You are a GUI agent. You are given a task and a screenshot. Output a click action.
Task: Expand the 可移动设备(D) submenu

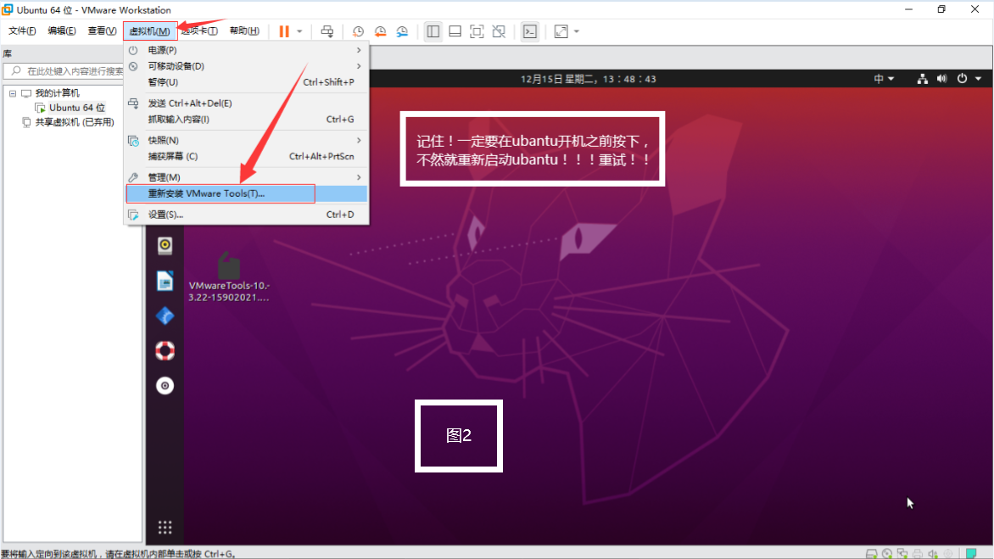(x=247, y=66)
